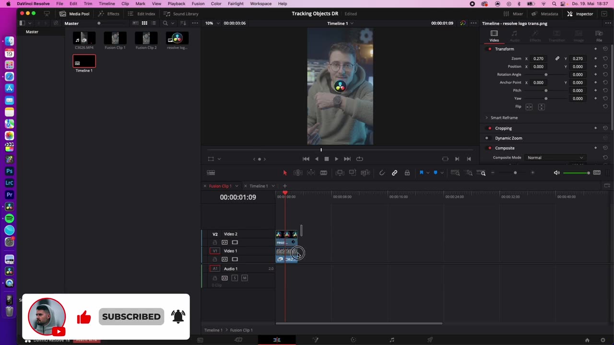Lock the Video 2 track
The height and width of the screenshot is (345, 614).
(215, 242)
